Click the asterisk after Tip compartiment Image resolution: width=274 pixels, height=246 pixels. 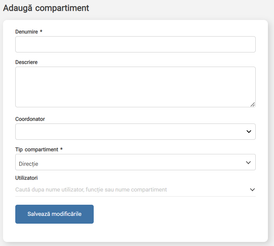(61, 149)
